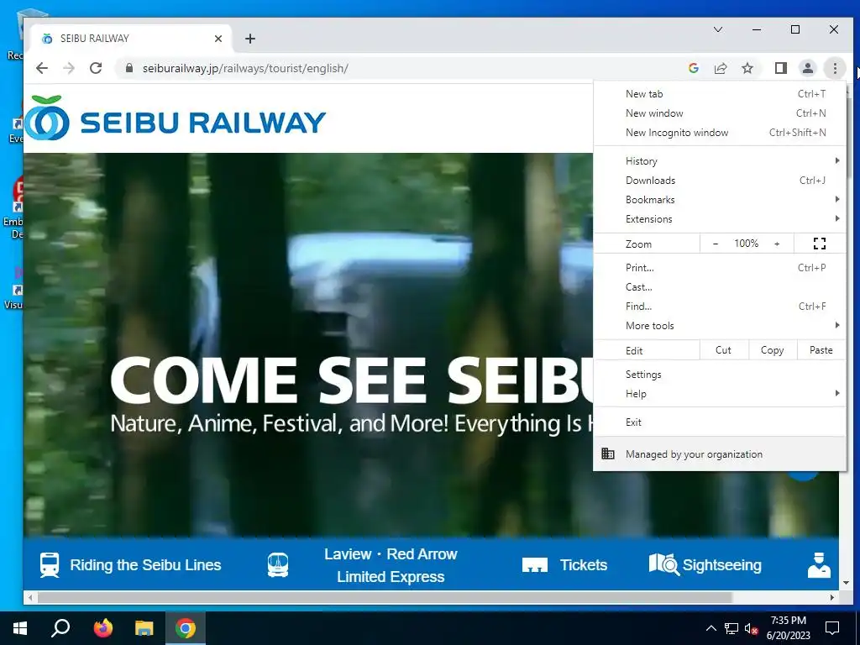Click the vertical scrollbar down arrow

coord(846,583)
